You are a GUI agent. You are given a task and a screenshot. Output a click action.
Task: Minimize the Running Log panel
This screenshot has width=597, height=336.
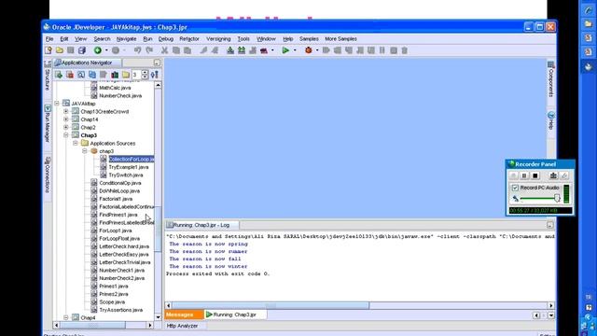(x=550, y=225)
